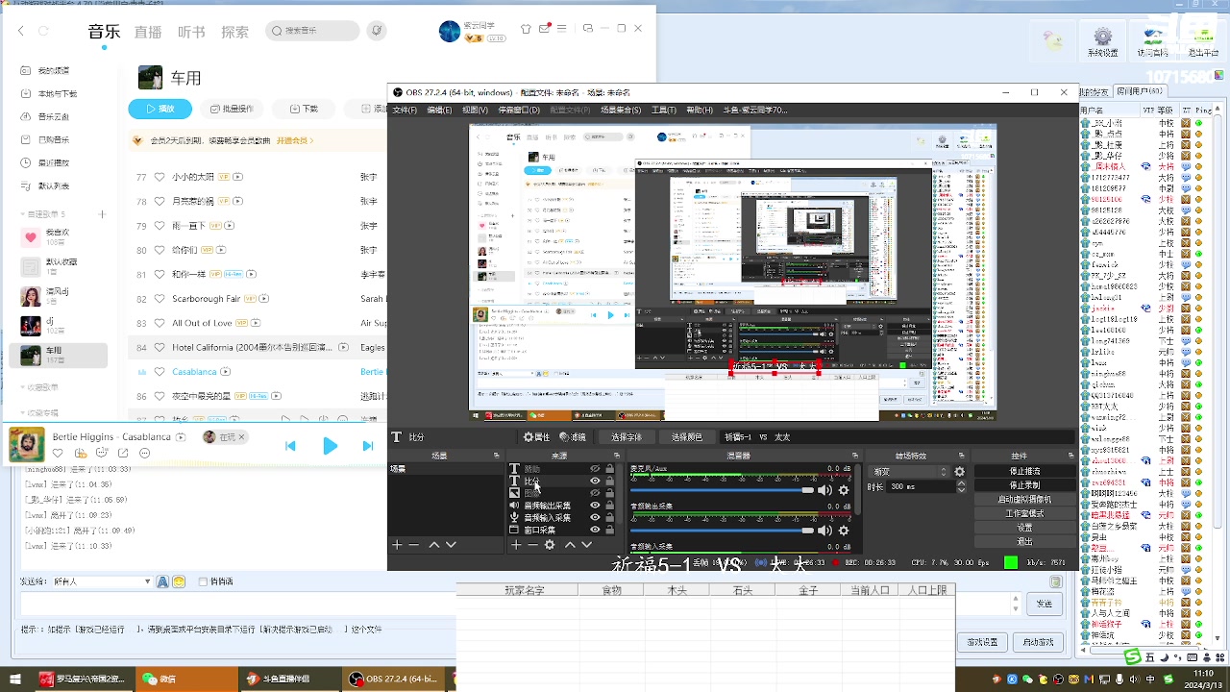Open the 滤镜 filters button
Viewport: 1230px width, 692px height.
[x=573, y=437]
